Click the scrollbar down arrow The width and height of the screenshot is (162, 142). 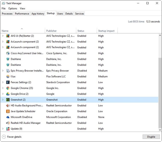click(x=160, y=130)
